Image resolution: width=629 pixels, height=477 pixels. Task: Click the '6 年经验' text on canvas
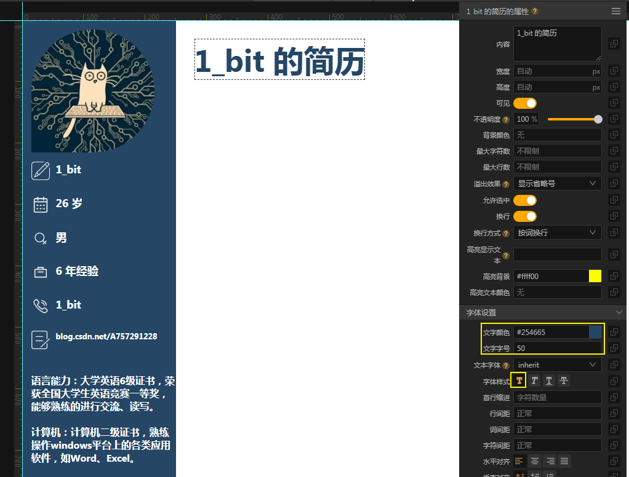pos(77,271)
